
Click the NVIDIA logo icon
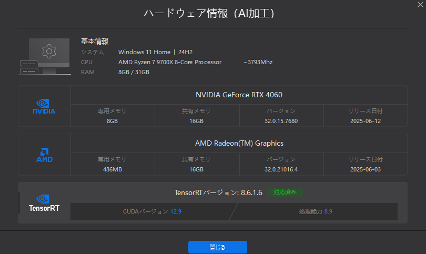(44, 106)
